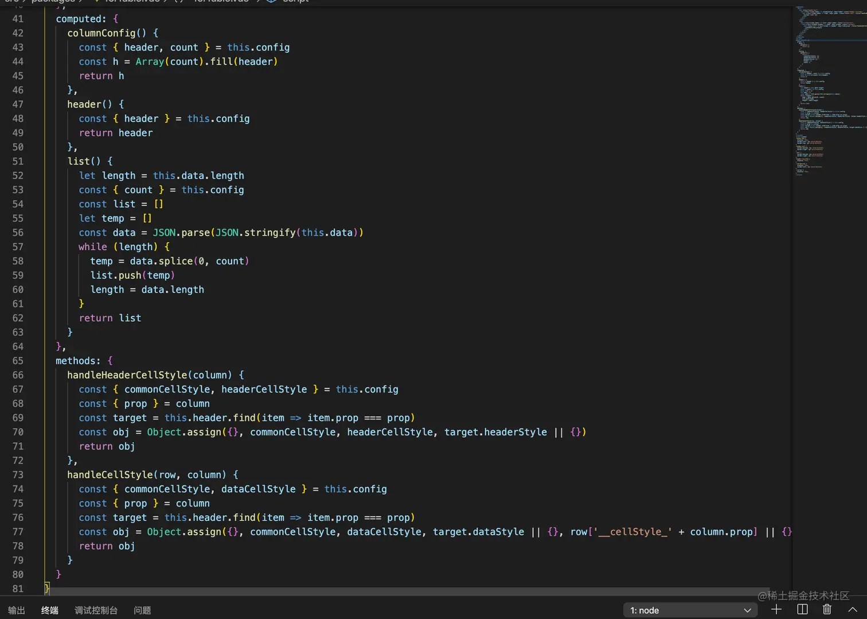Image resolution: width=867 pixels, height=619 pixels.
Task: Open the 调试控制台 panel tab
Action: tap(96, 610)
